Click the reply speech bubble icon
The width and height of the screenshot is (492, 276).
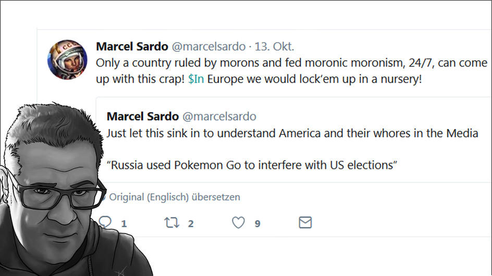106,222
